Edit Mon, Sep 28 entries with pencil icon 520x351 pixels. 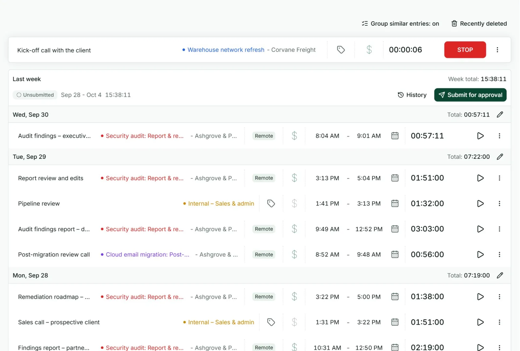tap(500, 275)
